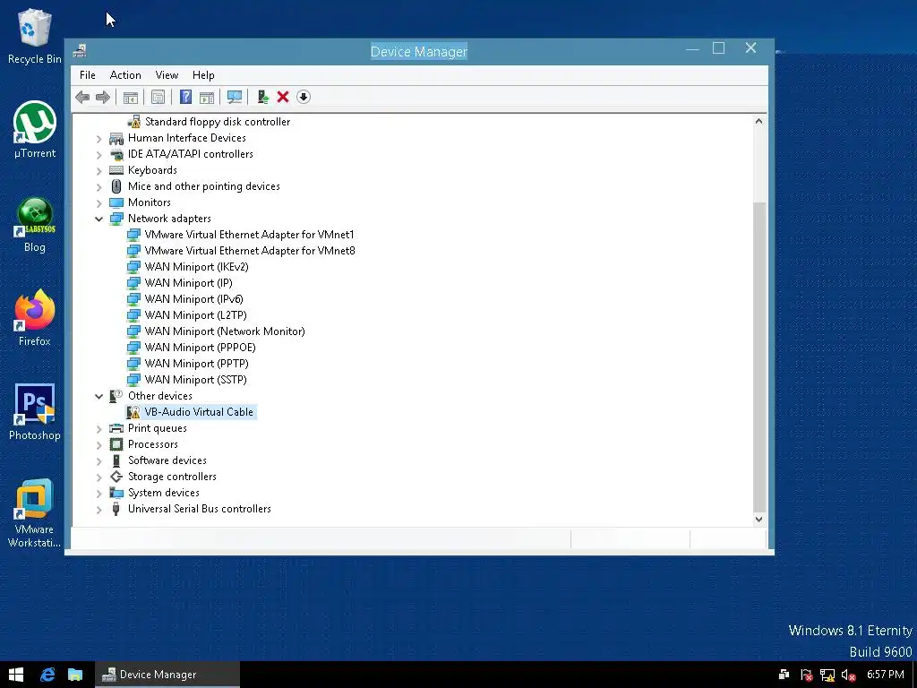
Task: Open the File menu
Action: [87, 75]
